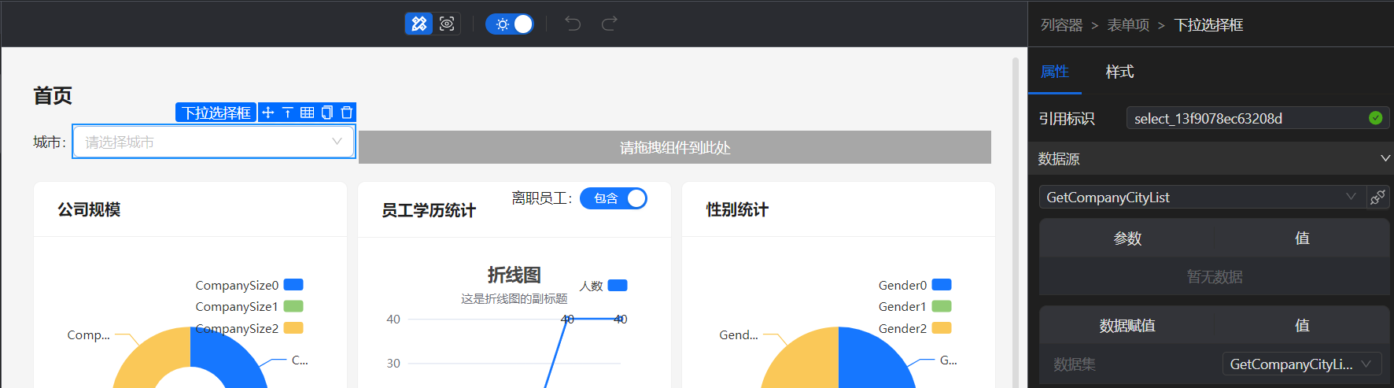Screen dimensions: 1394x388
Task: Click the select-parent up arrow icon
Action: click(x=288, y=113)
